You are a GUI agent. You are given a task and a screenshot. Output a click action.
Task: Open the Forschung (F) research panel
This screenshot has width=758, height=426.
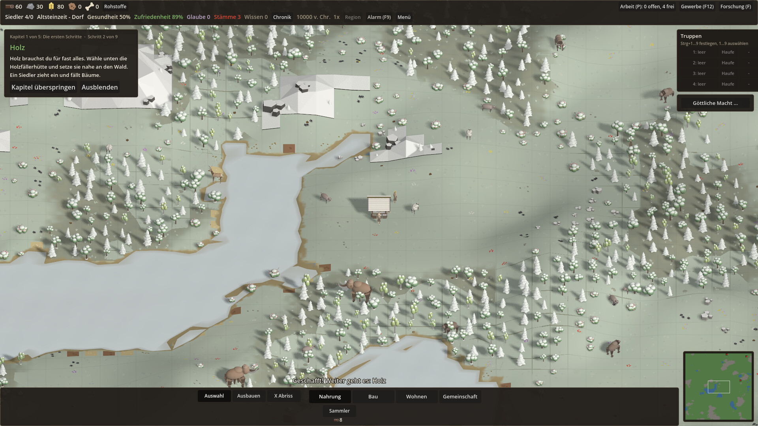(x=735, y=6)
